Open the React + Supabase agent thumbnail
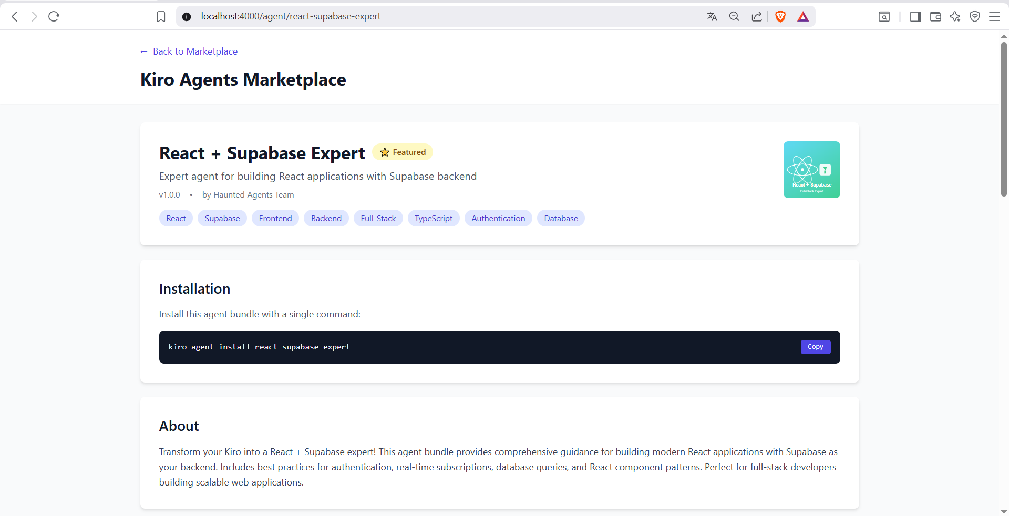Viewport: 1009px width, 516px height. [x=812, y=170]
